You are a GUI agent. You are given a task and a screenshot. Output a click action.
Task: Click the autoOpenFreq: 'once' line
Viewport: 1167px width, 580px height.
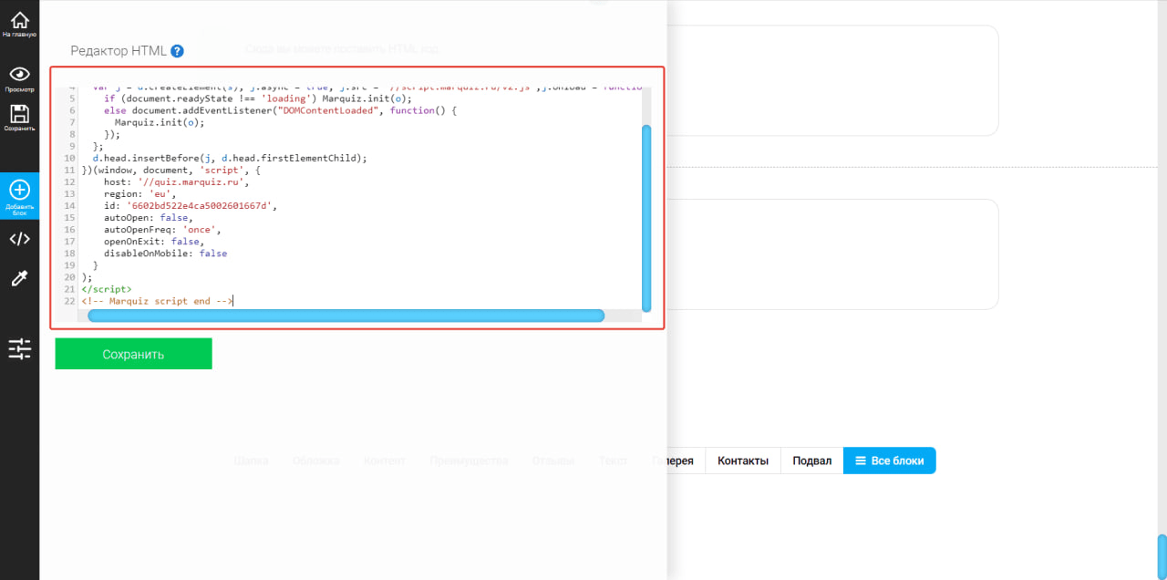point(162,230)
